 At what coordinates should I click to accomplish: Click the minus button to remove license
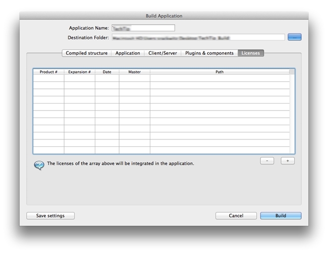click(267, 161)
